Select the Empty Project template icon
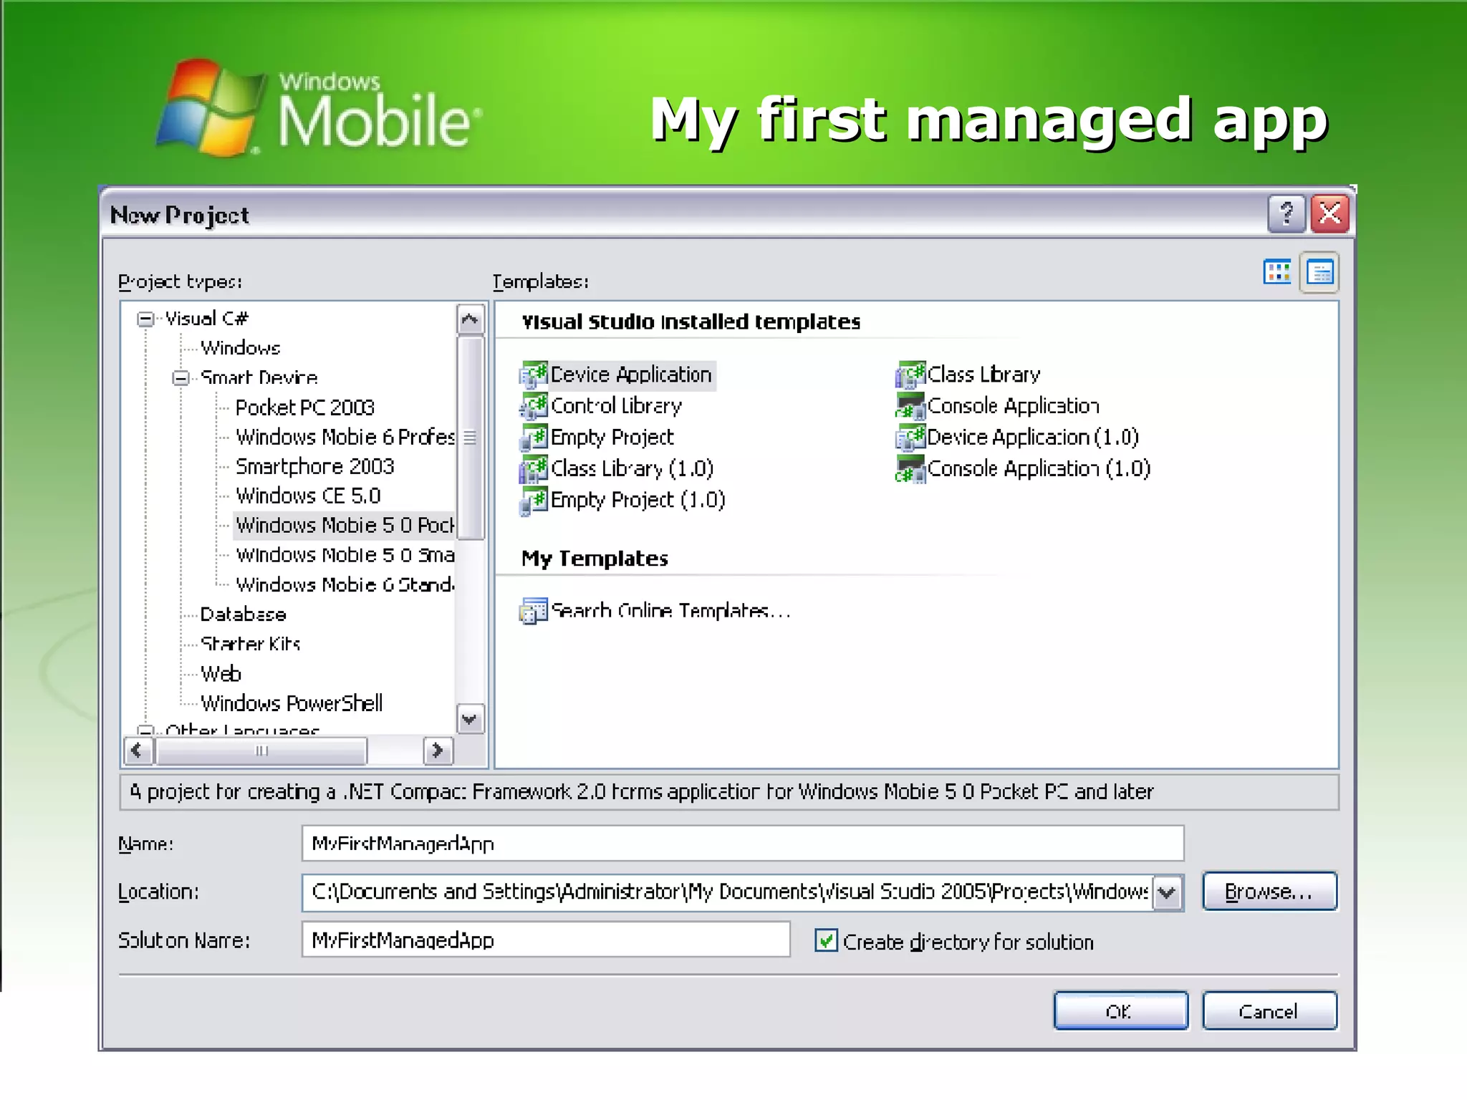 coord(534,438)
